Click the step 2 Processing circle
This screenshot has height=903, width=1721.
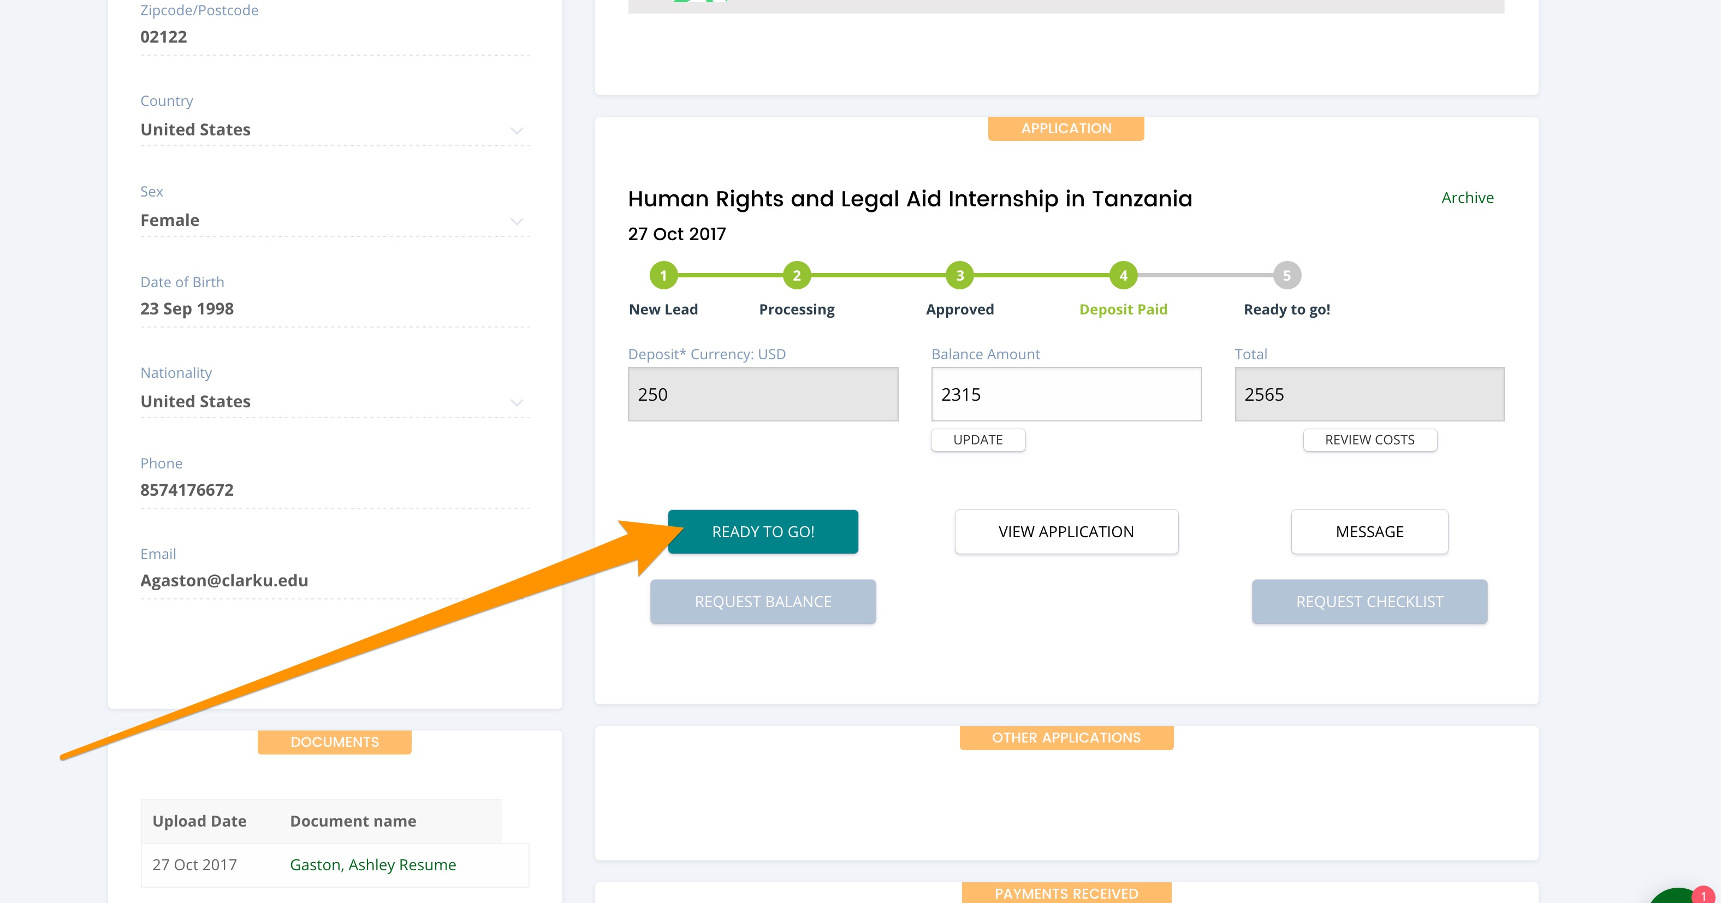797,275
